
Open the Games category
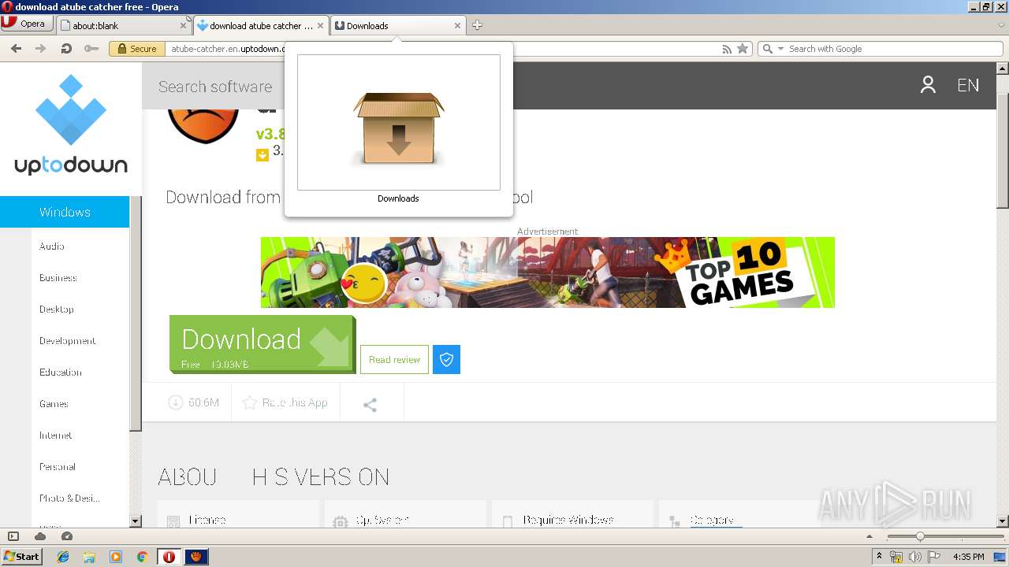pos(54,404)
